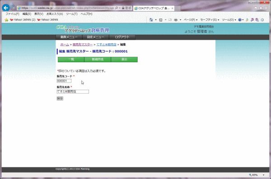Close the COAアグリデベロップ tab
The image size is (271, 179).
173,8
